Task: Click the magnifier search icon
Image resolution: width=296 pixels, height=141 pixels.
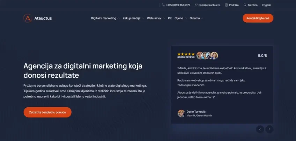Action: pos(245,5)
